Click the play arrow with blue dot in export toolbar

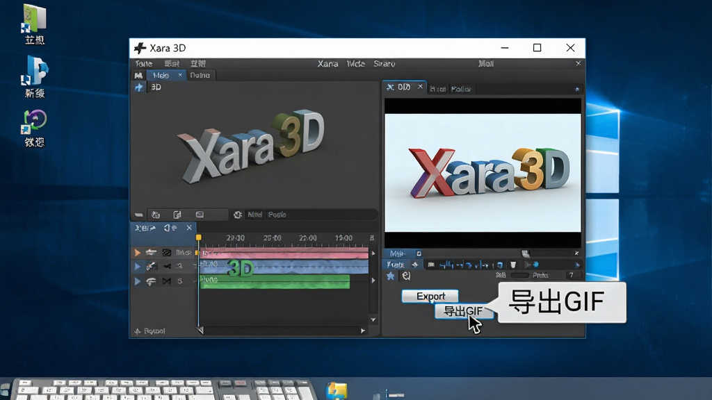pyautogui.click(x=531, y=265)
